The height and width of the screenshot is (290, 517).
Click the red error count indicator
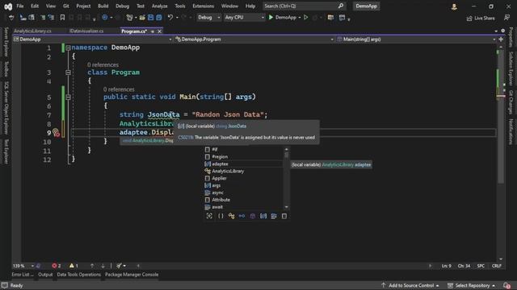57,266
